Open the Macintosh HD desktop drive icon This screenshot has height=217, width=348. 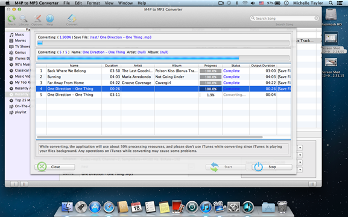[x=331, y=14]
